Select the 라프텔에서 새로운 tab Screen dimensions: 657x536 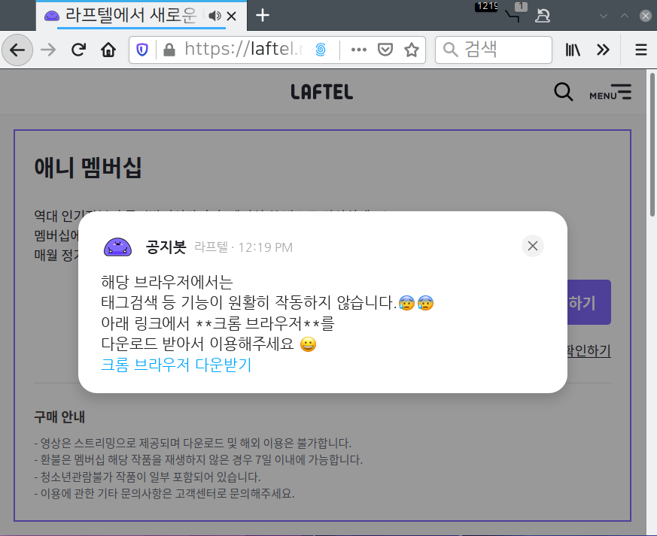click(x=131, y=16)
